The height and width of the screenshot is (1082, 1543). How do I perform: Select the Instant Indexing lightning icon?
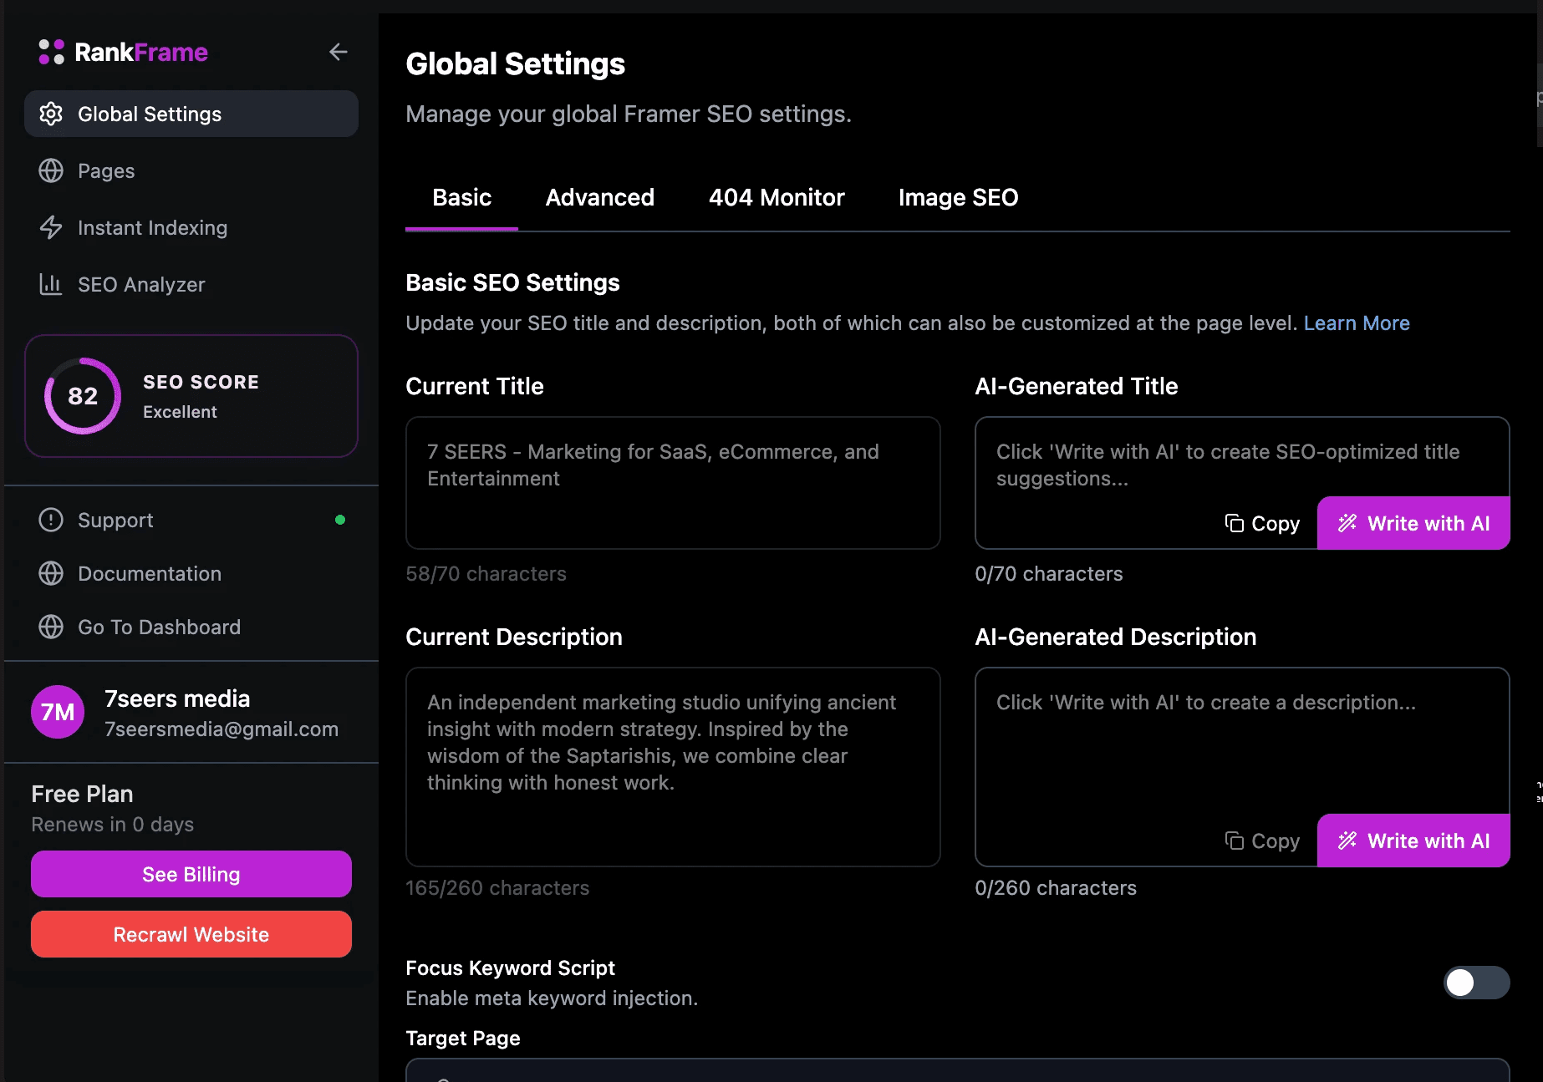pos(51,227)
